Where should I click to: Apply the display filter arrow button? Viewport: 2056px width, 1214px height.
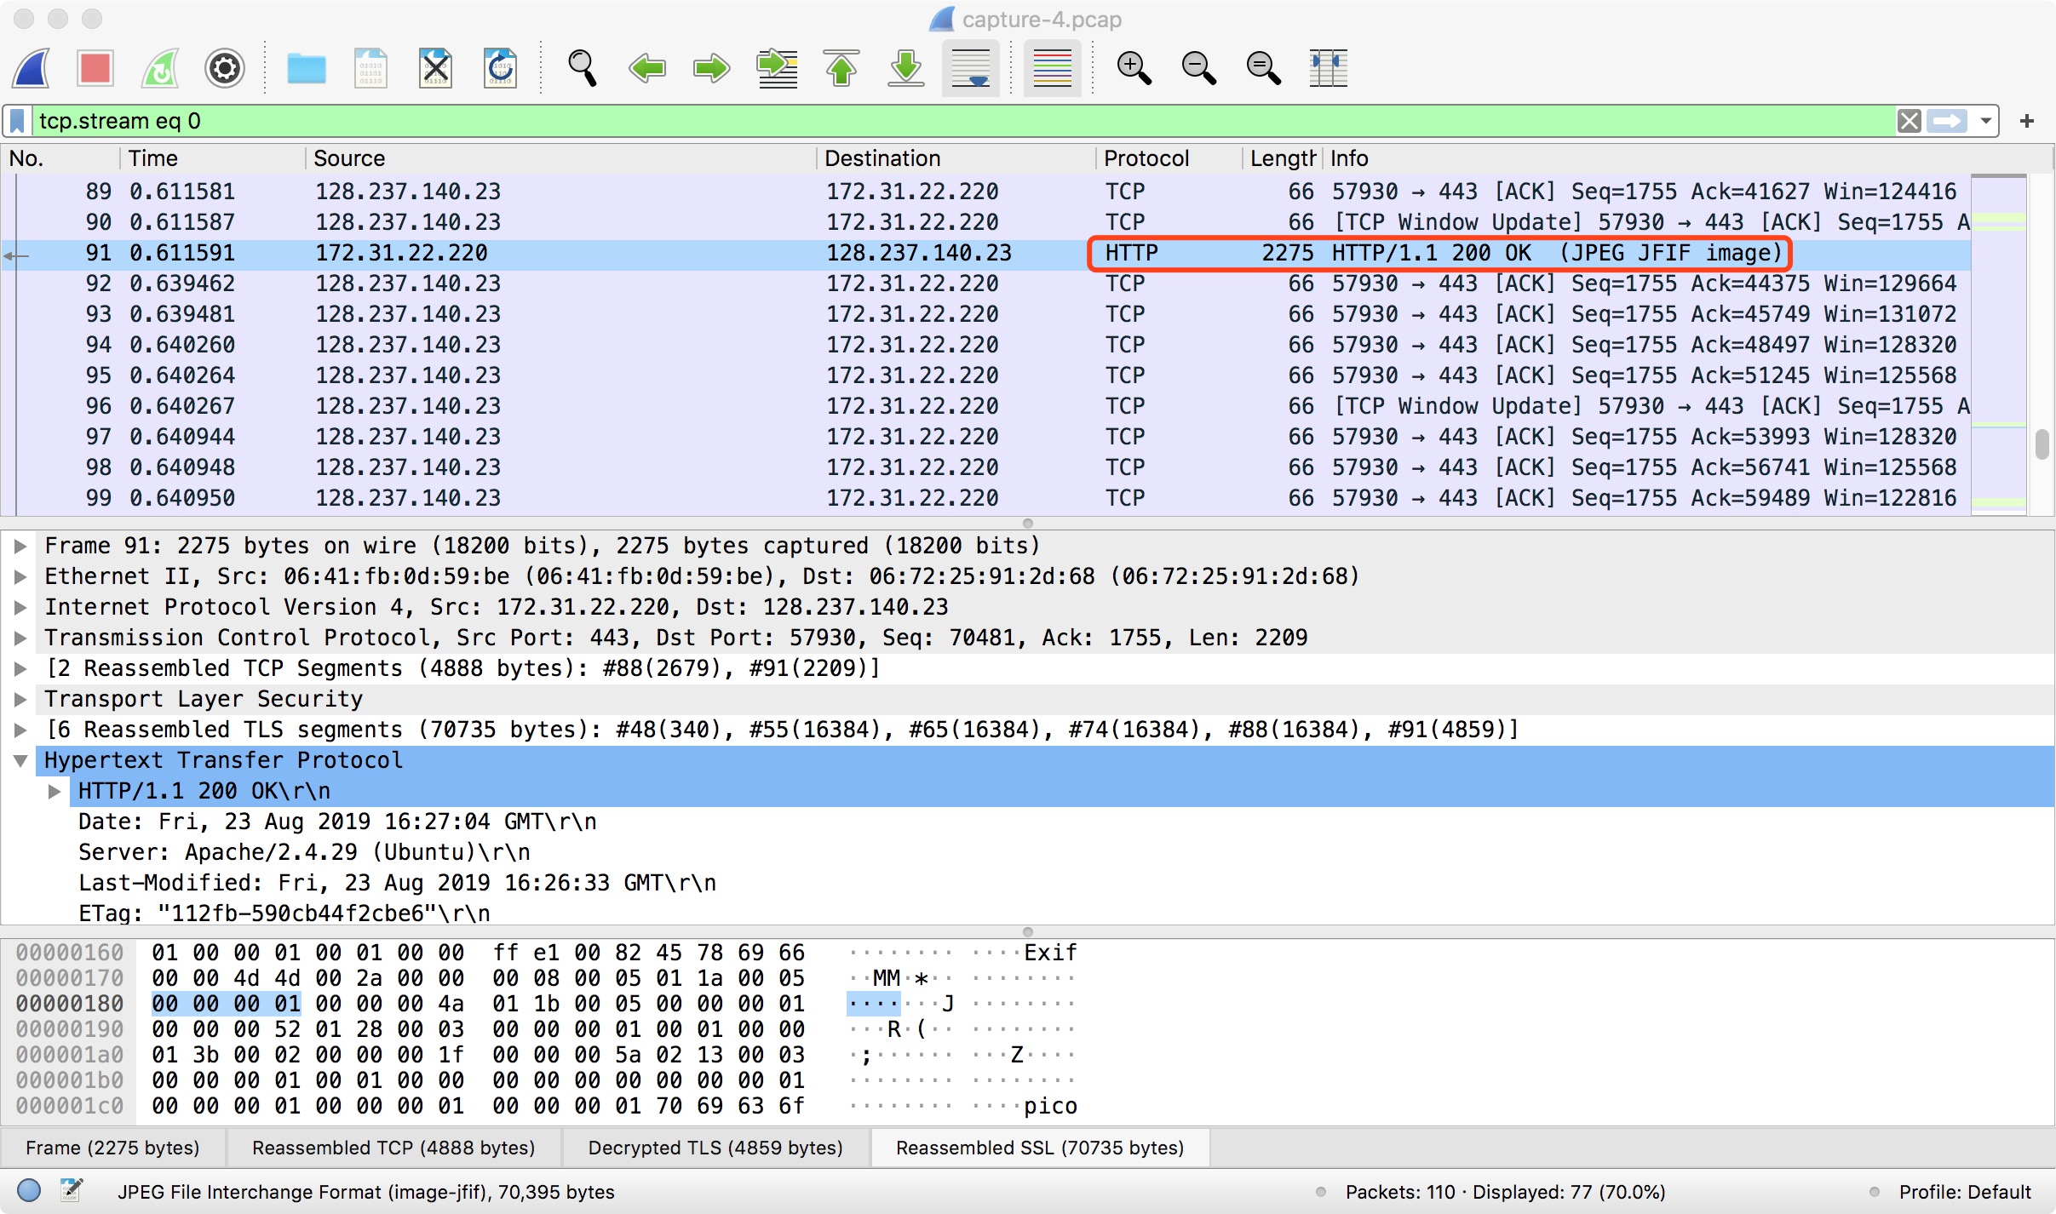(x=1948, y=121)
